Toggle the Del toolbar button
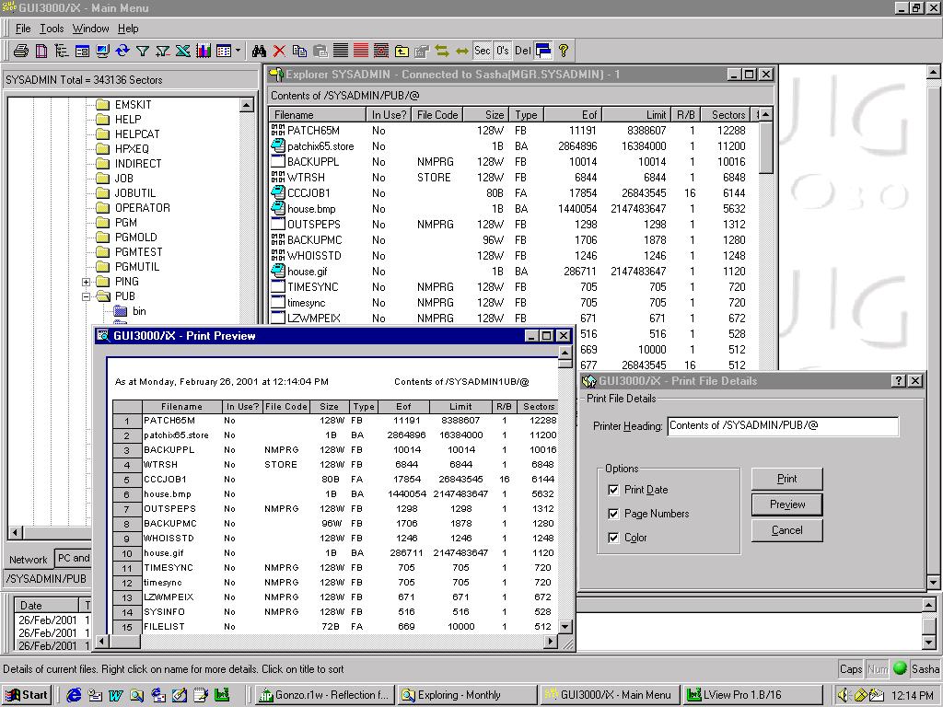This screenshot has height=707, width=943. coord(523,52)
